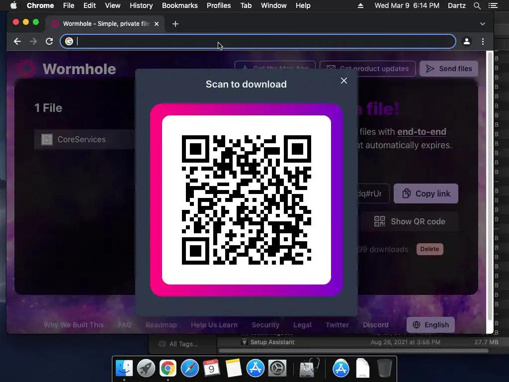Click the eject icon in menu bar
The width and height of the screenshot is (509, 382).
tap(360, 5)
